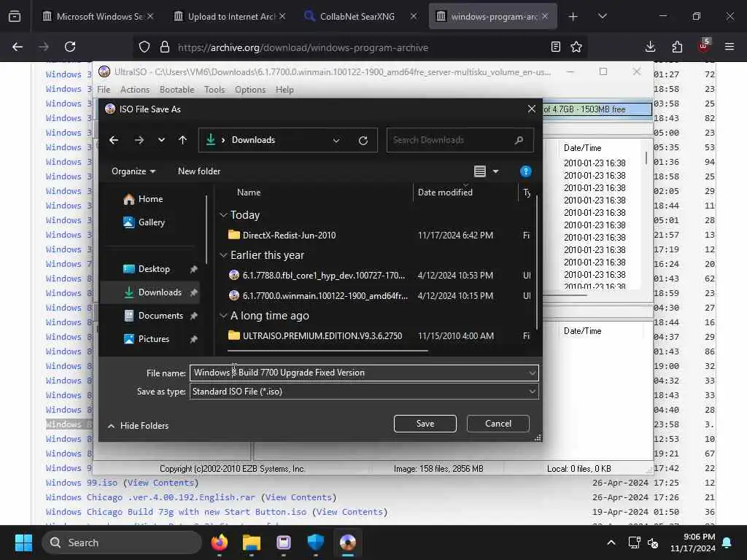This screenshot has width=747, height=560.
Task: Open Firefox application menu
Action: point(729,47)
